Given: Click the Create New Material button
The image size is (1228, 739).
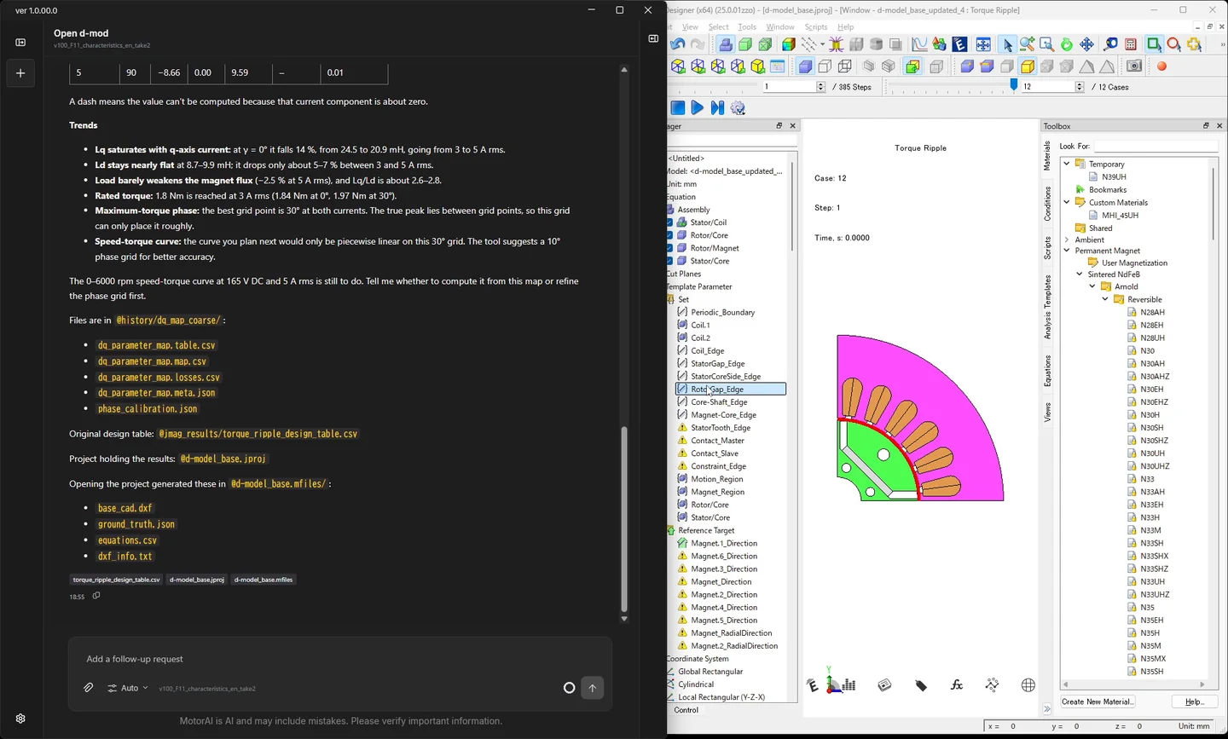Looking at the screenshot, I should click(1098, 701).
